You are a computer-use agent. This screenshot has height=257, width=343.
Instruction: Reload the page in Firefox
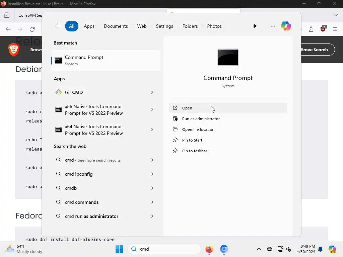(32, 29)
